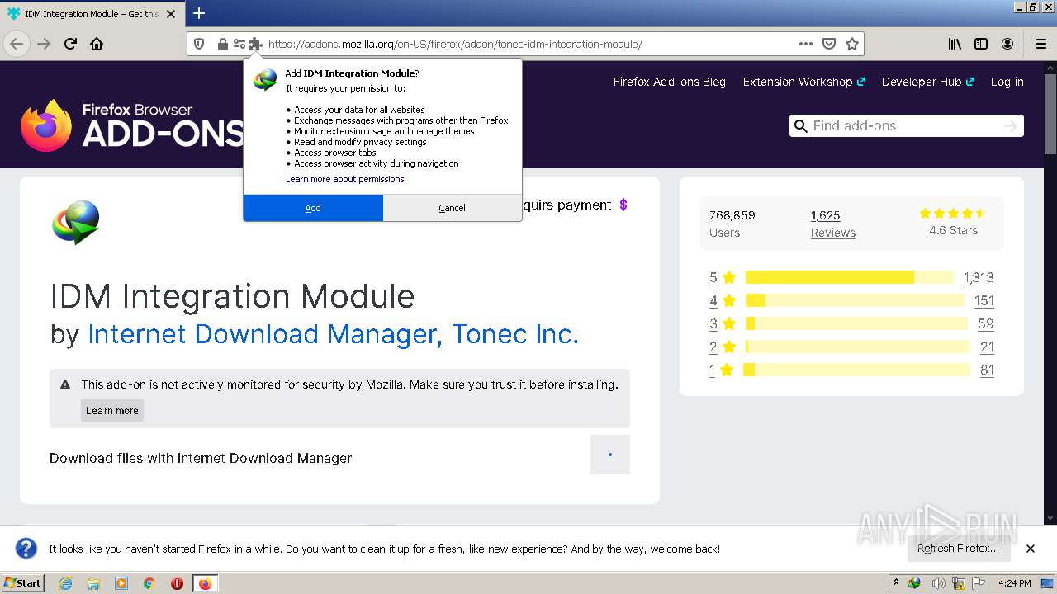Click the IDM add-on globe icon
1057x594 pixels.
(x=76, y=222)
